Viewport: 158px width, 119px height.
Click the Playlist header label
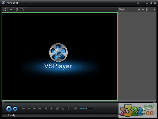(x=122, y=10)
